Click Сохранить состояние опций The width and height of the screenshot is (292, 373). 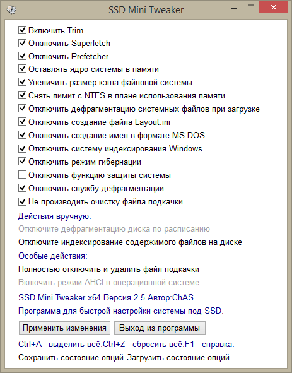[72, 358]
